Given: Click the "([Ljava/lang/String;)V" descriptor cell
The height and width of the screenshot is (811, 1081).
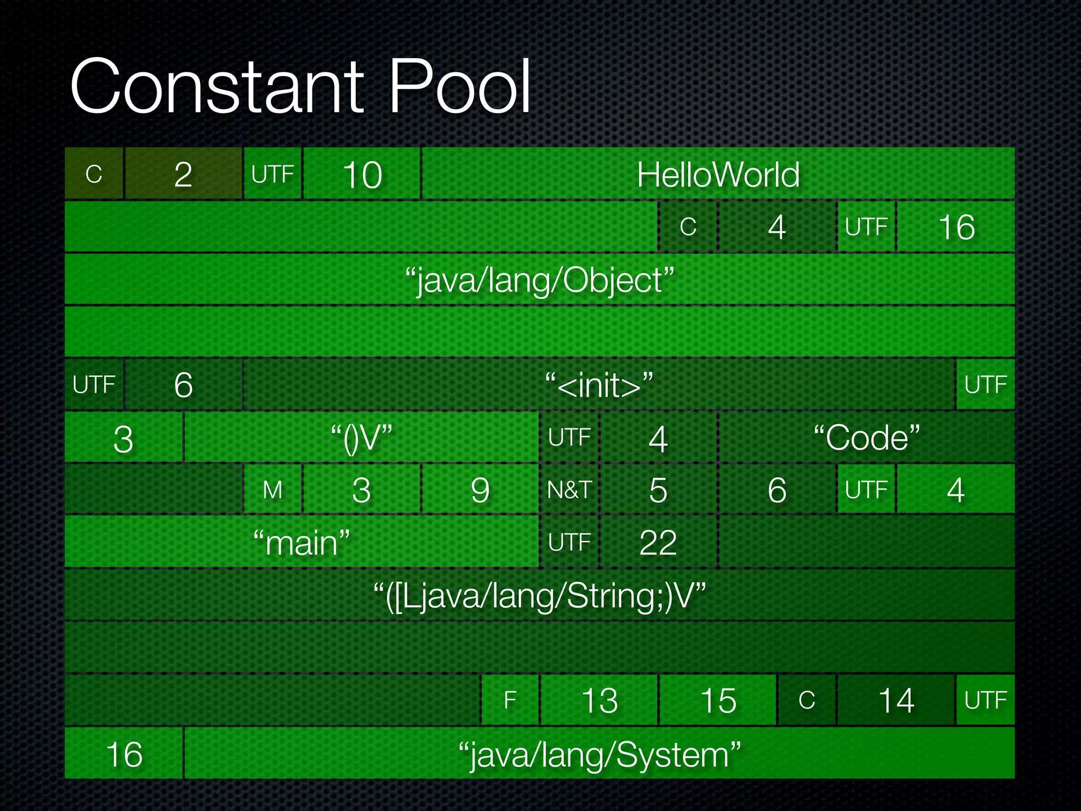Looking at the screenshot, I should coord(539,595).
